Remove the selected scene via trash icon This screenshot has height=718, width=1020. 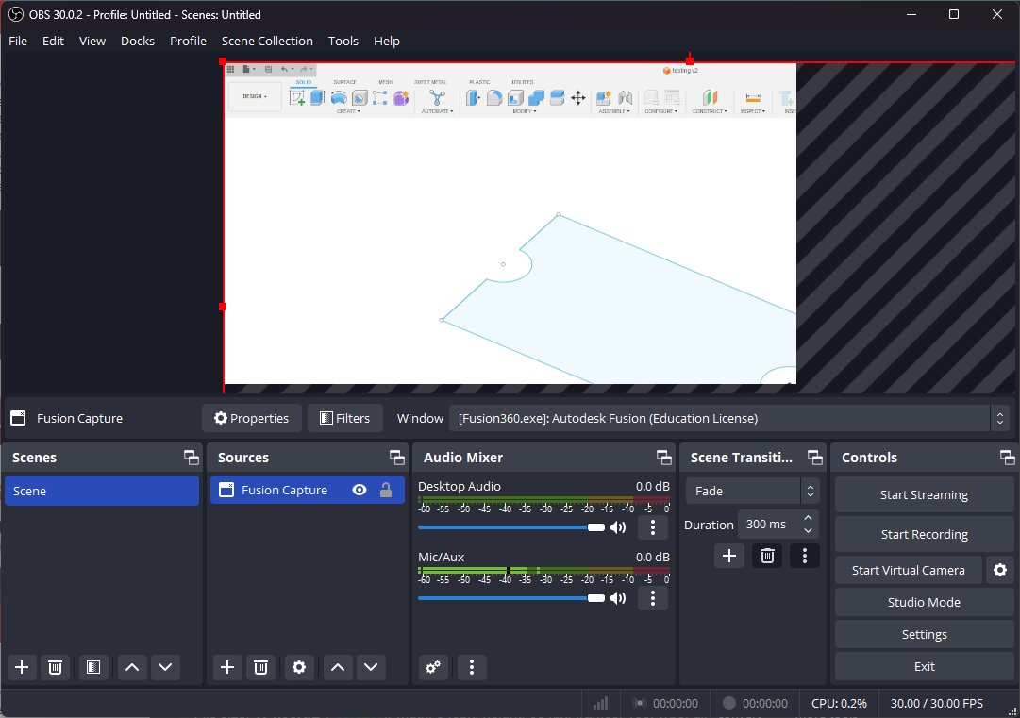pos(56,667)
